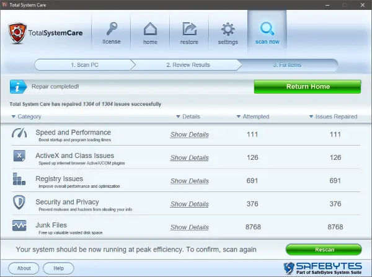The width and height of the screenshot is (372, 277).
Task: Show Details for ActiveX and Class Issues
Action: tap(189, 157)
